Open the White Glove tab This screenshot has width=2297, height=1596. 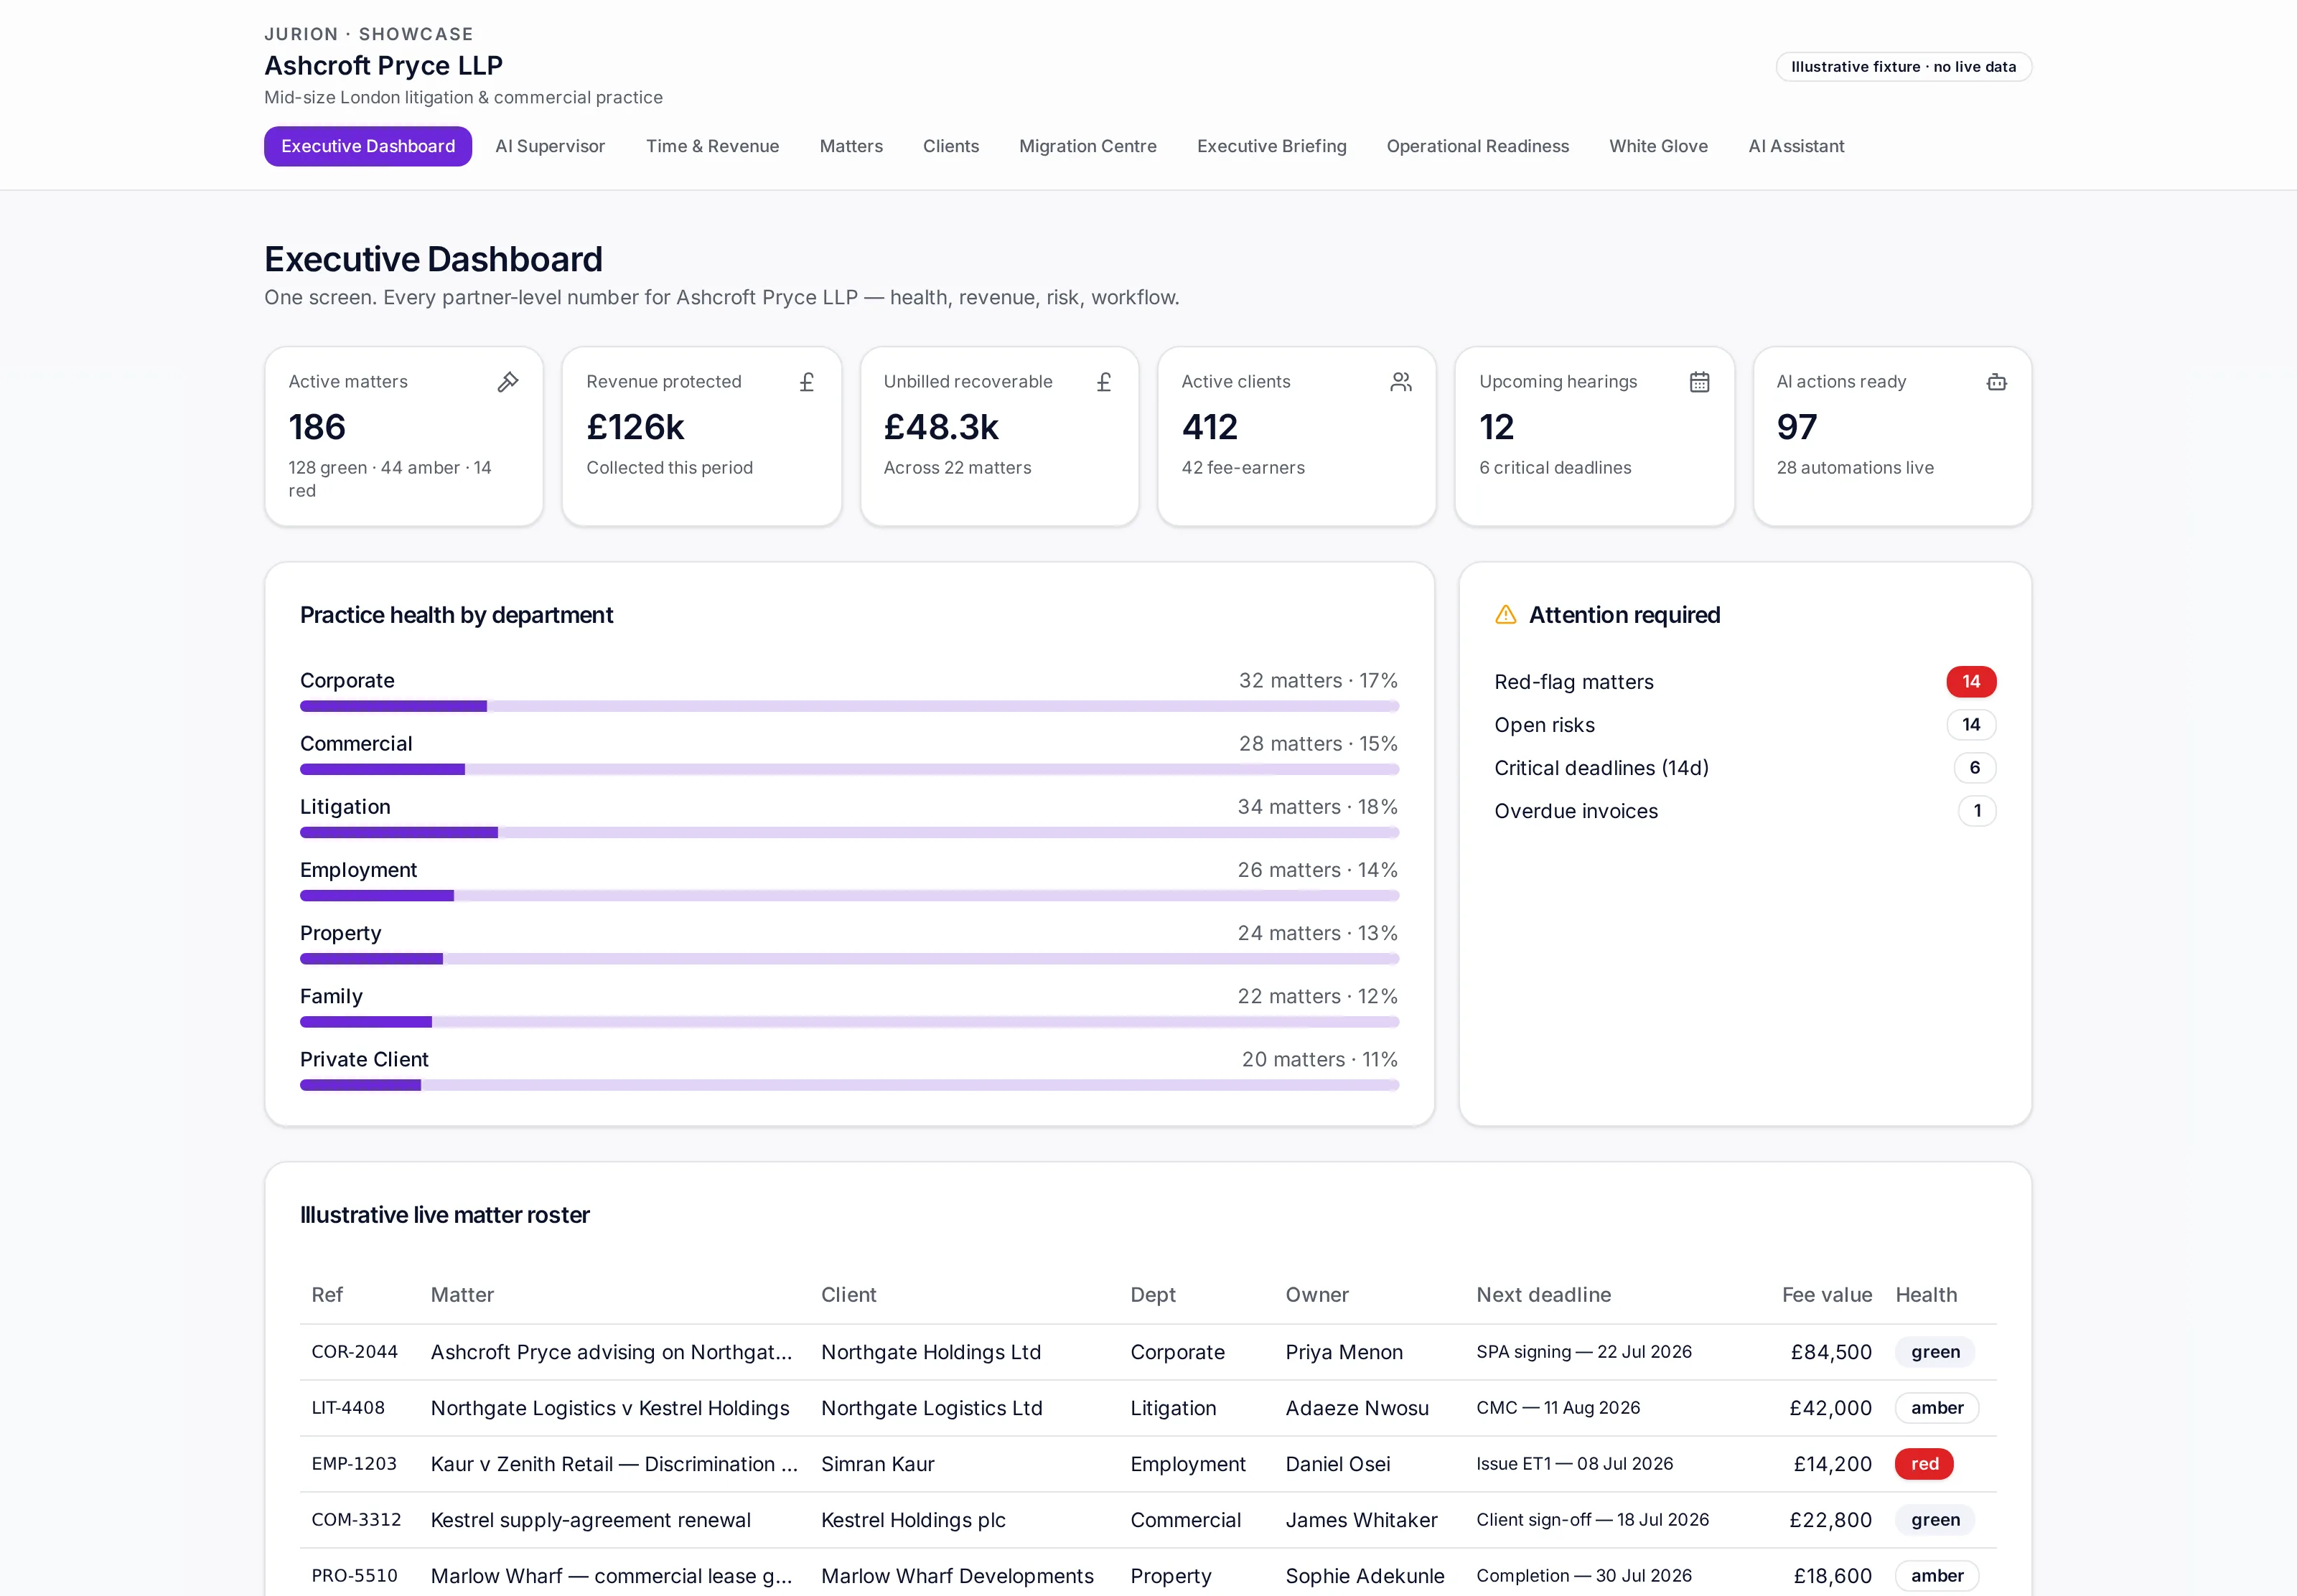[1658, 146]
